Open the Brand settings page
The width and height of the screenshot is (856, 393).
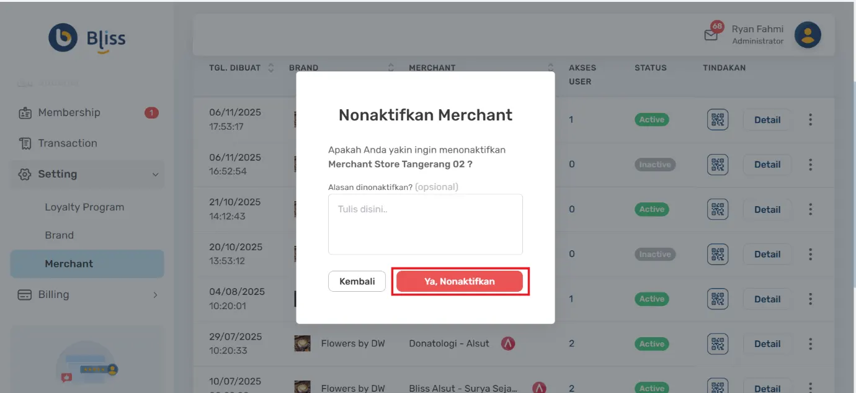[60, 235]
